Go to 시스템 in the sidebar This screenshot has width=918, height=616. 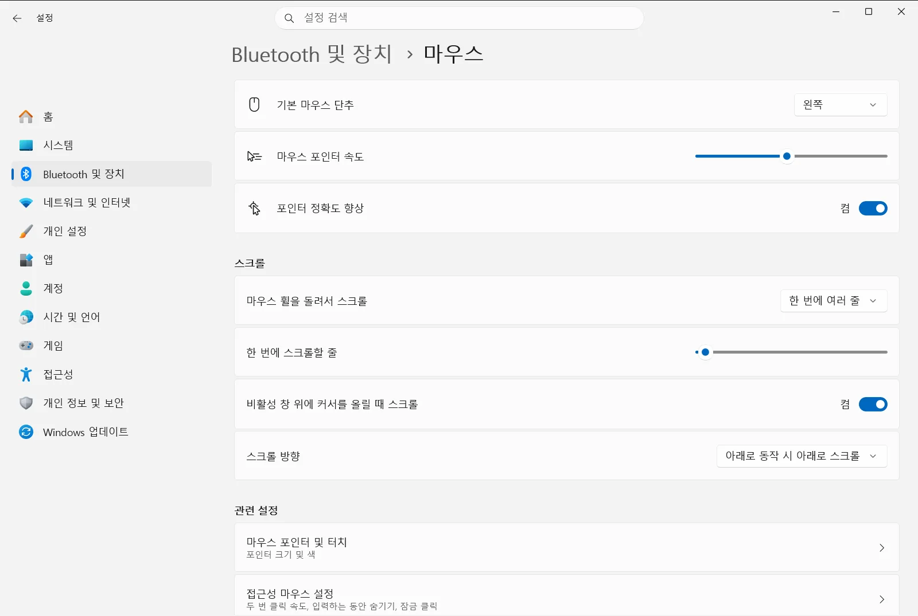[x=112, y=146]
